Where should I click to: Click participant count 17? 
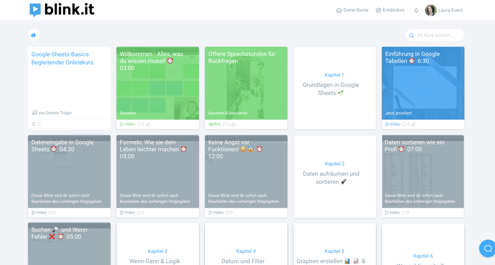click(36, 124)
